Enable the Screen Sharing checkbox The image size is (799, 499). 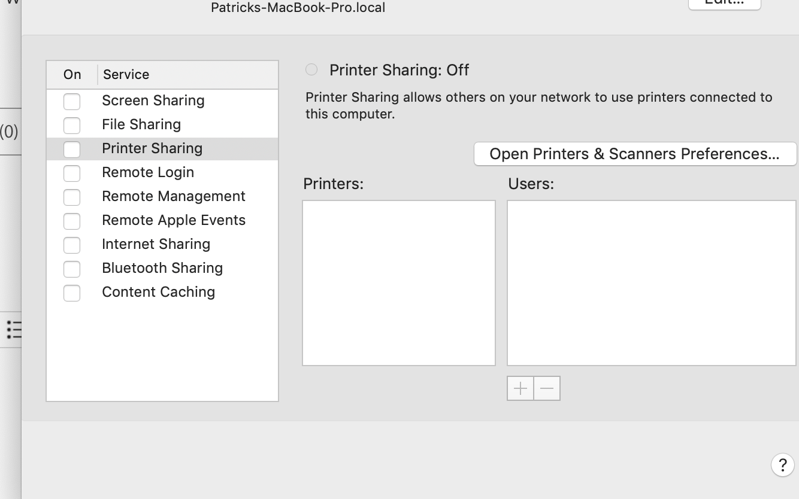tap(72, 101)
